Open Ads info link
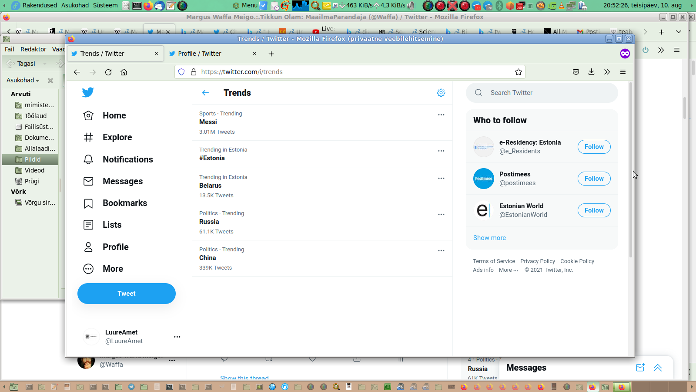This screenshot has height=392, width=696. [483, 270]
